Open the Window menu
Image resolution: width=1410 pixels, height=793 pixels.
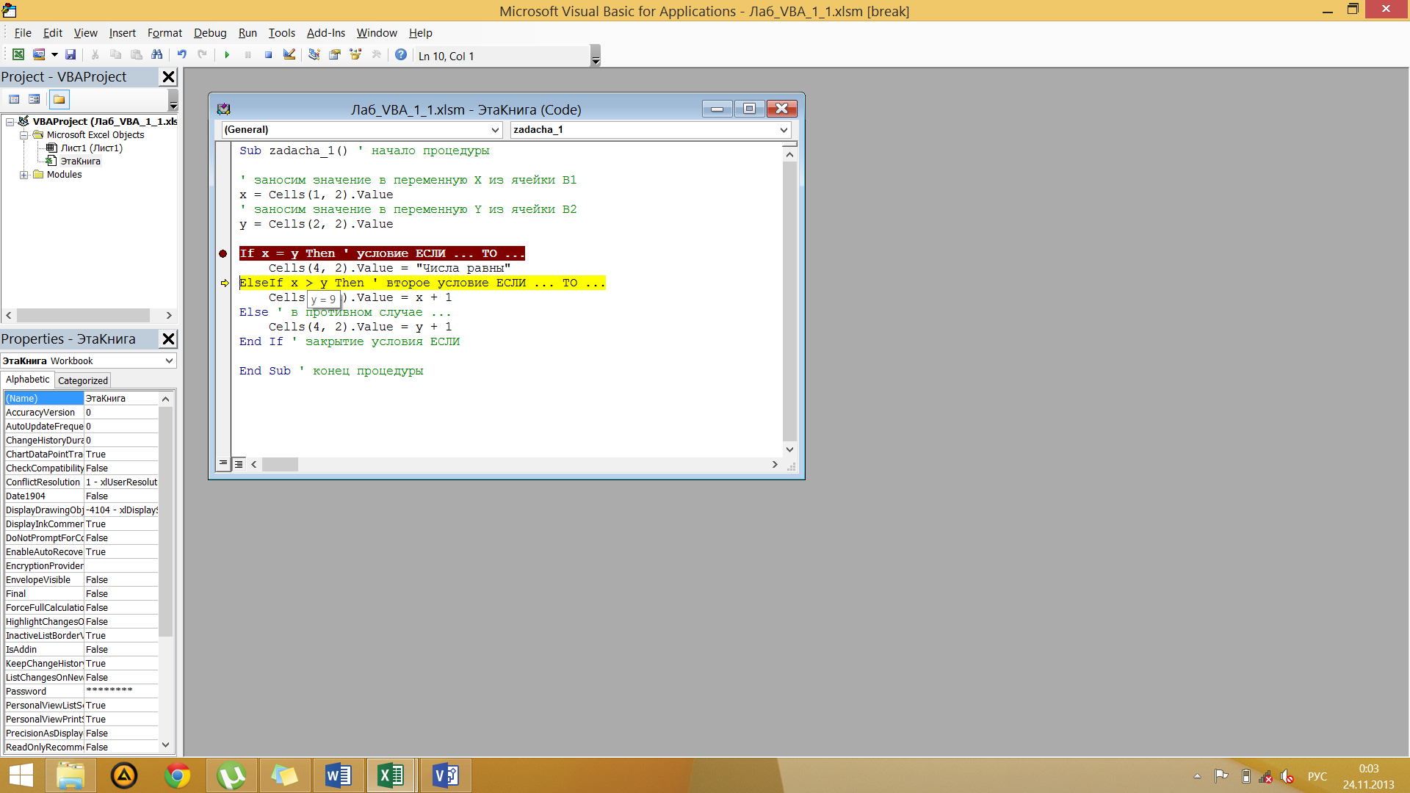click(377, 33)
